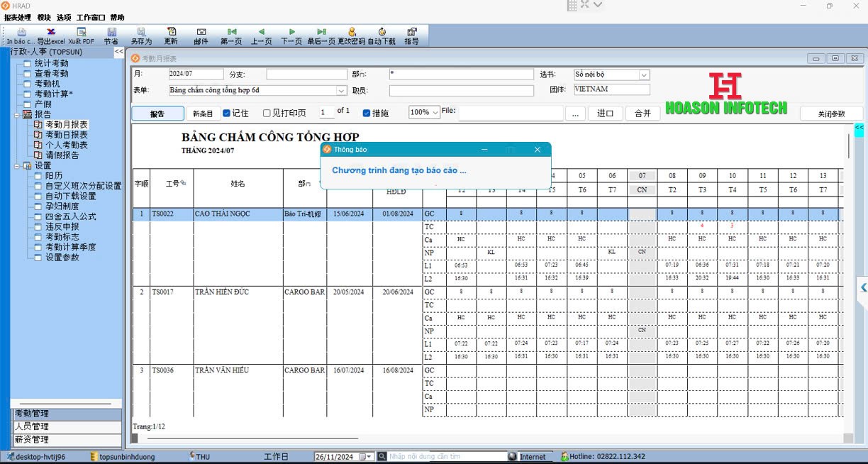Go to the first page with 第一页
Image resolution: width=868 pixels, height=464 pixels.
click(x=231, y=32)
